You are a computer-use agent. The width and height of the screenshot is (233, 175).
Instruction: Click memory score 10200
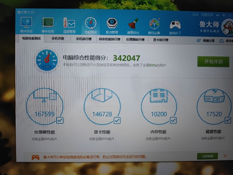coord(159,114)
